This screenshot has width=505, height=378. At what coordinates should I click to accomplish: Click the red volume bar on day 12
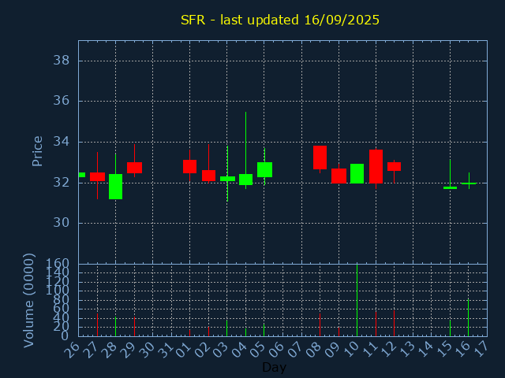[394, 324]
